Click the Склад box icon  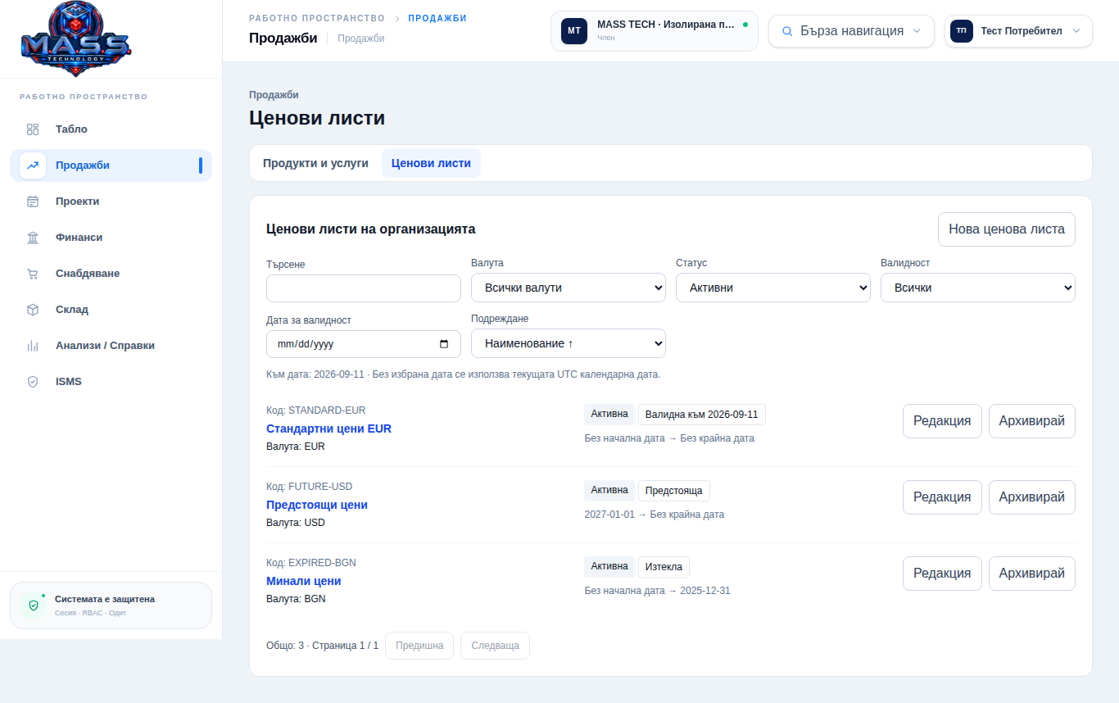(x=33, y=310)
